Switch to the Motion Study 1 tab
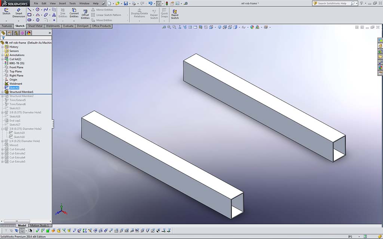This screenshot has width=383, height=239. (x=39, y=226)
